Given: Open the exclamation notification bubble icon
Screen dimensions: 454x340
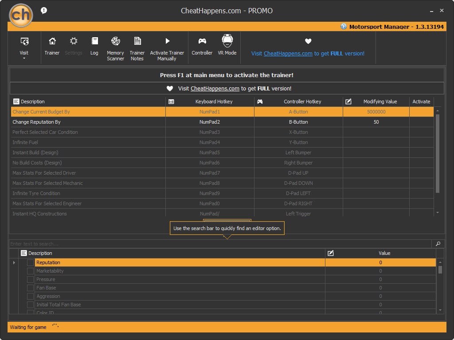Looking at the screenshot, I should [x=44, y=11].
